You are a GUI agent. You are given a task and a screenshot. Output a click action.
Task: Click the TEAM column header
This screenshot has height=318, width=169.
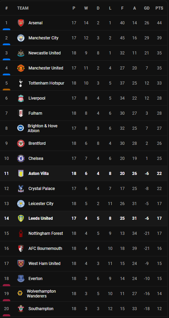point(23,8)
